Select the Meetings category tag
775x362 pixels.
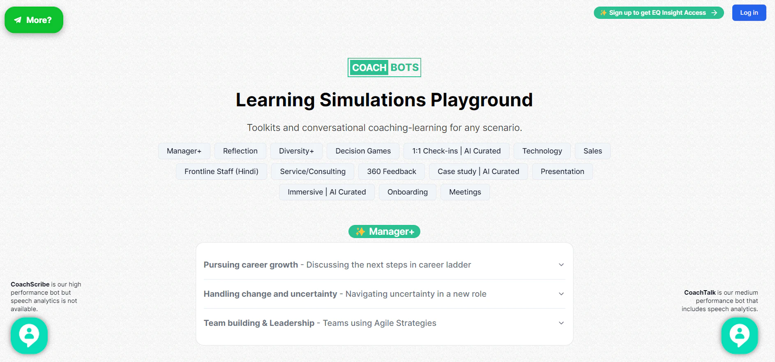[x=465, y=192]
